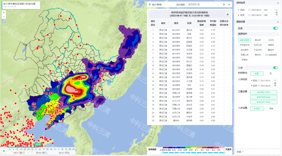The width and height of the screenshot is (282, 156).
Task: Select 哈尔滨市 as source city
Action: (x=244, y=40)
